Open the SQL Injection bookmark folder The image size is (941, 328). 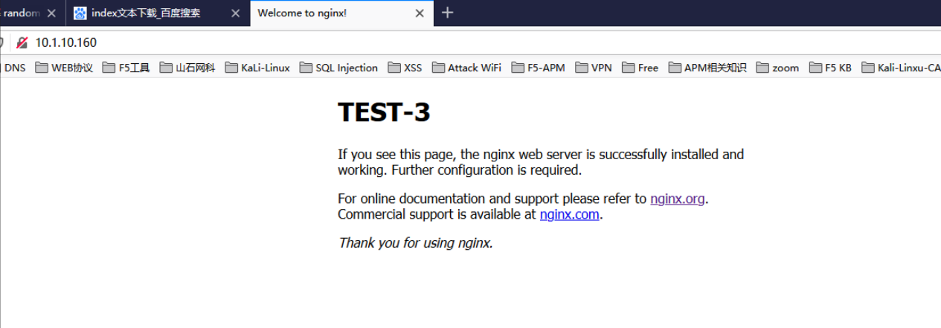pyautogui.click(x=338, y=68)
